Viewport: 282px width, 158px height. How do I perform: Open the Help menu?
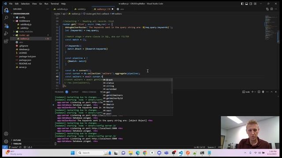[x=63, y=4]
